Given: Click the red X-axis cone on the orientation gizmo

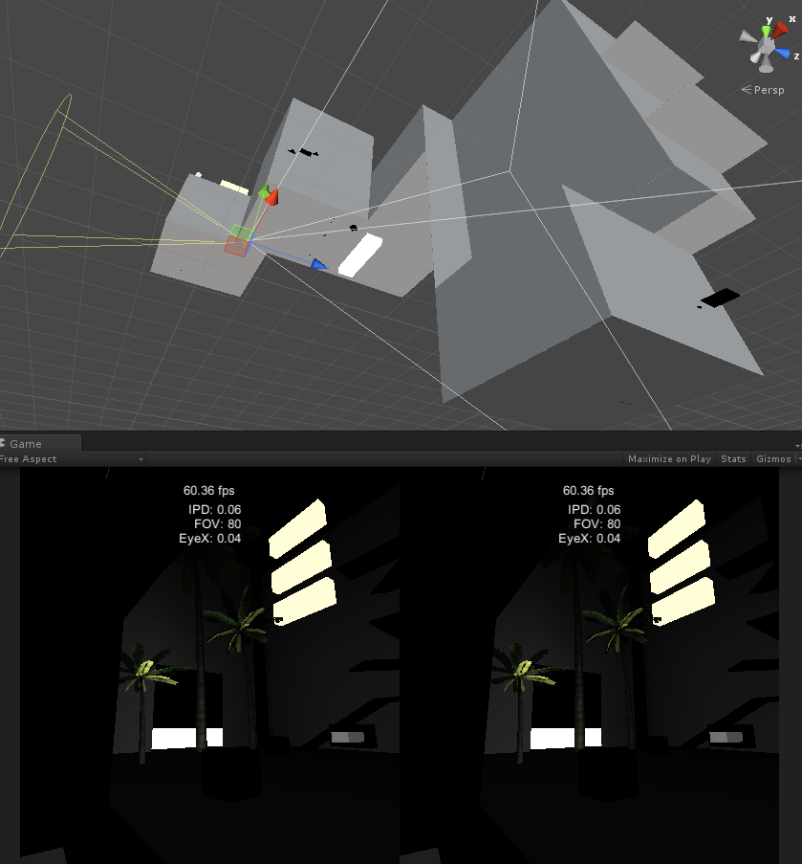Looking at the screenshot, I should 779,30.
